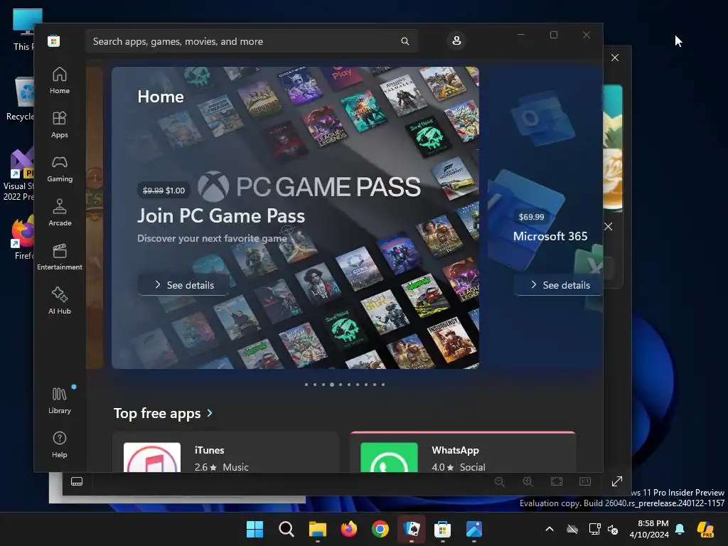Open Help in the sidebar
This screenshot has height=546, width=728.
click(60, 445)
